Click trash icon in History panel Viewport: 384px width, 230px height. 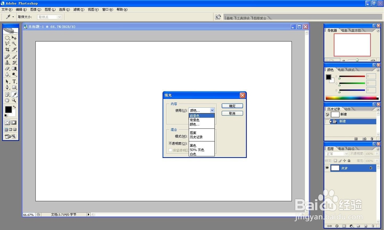pyautogui.click(x=372, y=139)
